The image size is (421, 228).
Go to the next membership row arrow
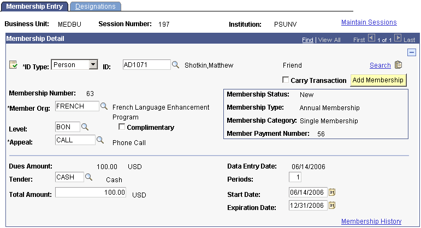pyautogui.click(x=398, y=39)
